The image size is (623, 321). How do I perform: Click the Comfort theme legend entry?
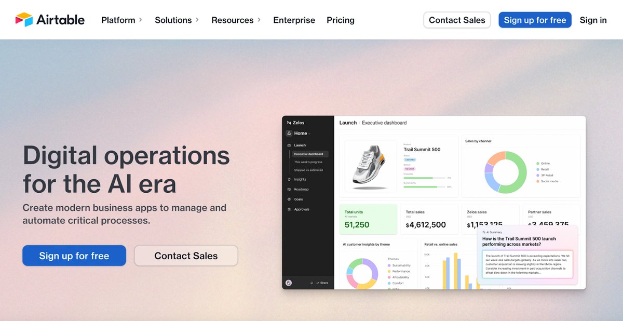pos(396,284)
